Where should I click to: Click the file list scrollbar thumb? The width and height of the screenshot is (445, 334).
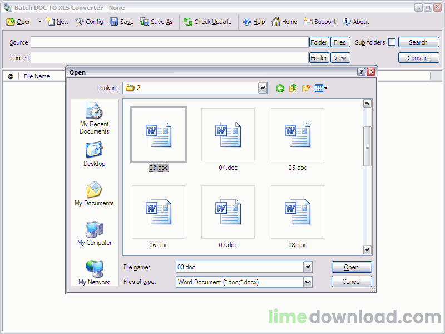point(367,146)
